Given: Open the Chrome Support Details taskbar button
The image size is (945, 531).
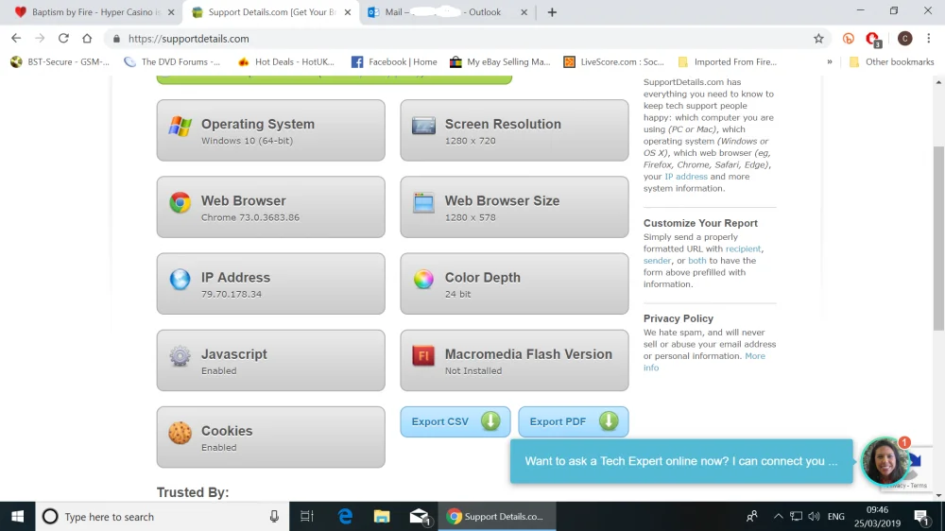Looking at the screenshot, I should click(x=496, y=517).
